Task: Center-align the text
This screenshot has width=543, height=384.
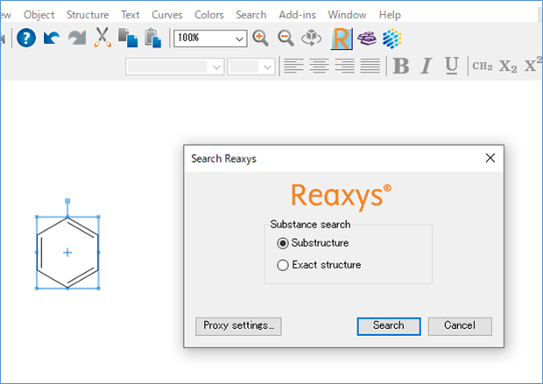Action: [319, 66]
